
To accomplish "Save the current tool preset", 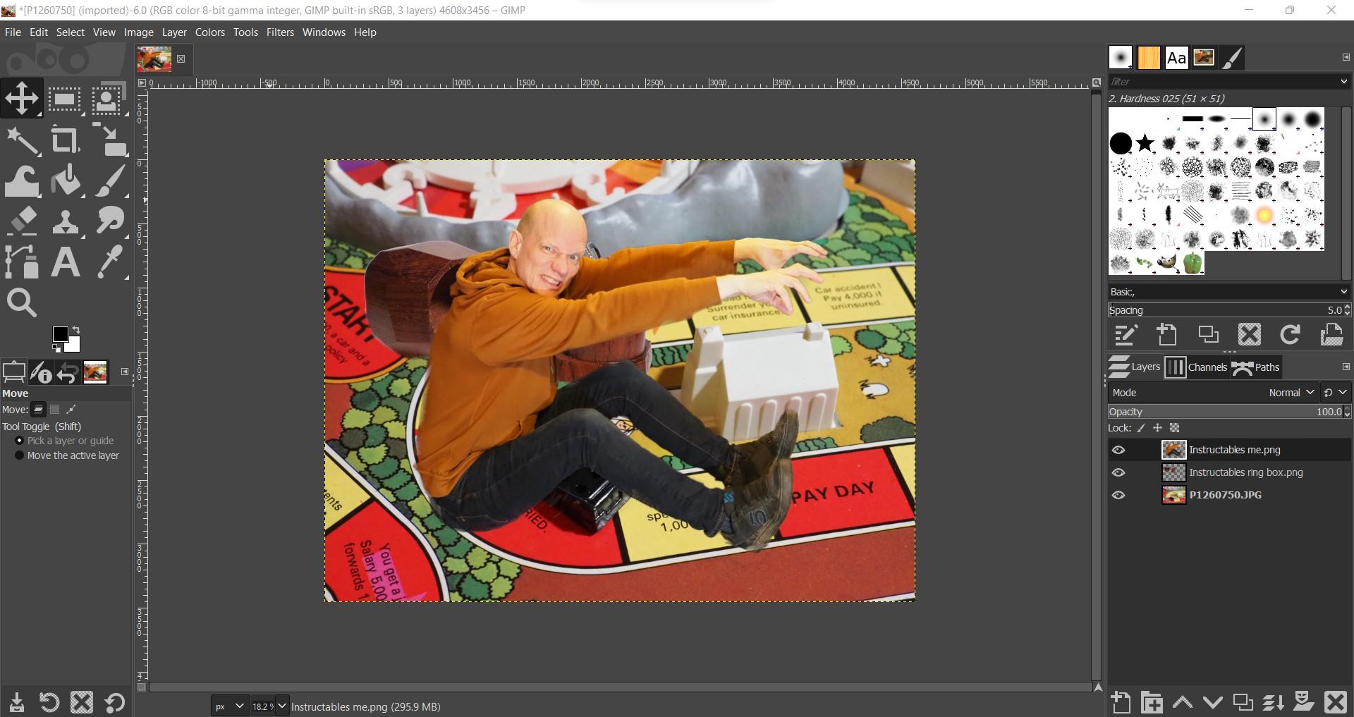I will 17,702.
